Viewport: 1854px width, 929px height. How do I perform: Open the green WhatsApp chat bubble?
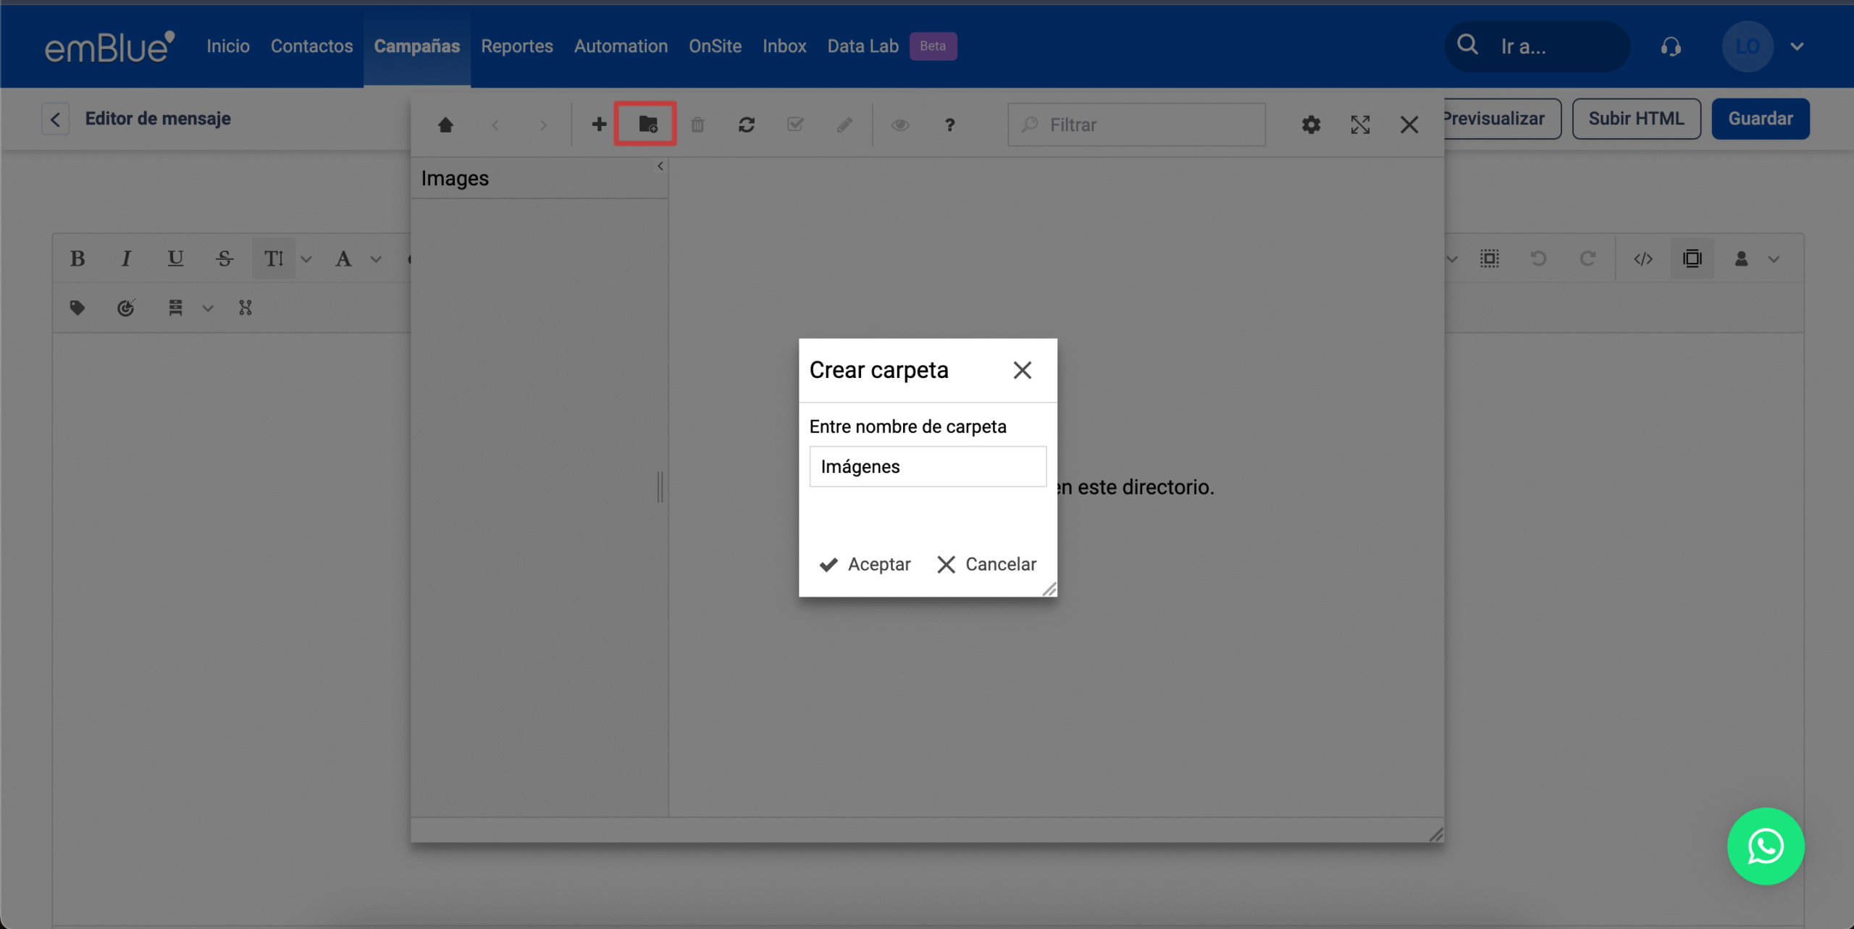1765,846
